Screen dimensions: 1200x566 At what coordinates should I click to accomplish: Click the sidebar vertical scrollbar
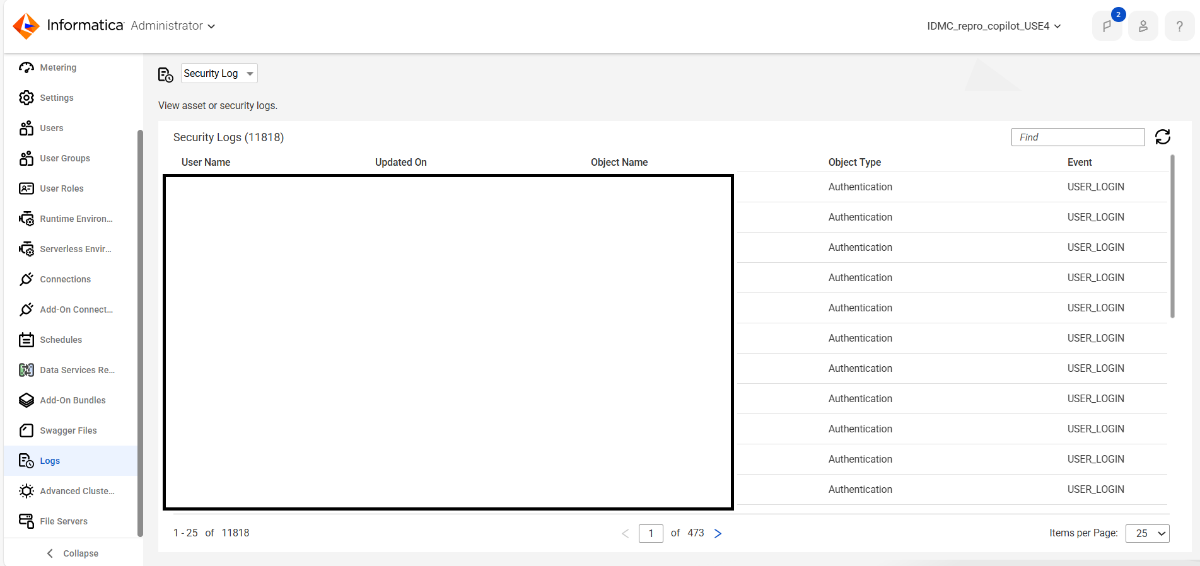point(140,333)
